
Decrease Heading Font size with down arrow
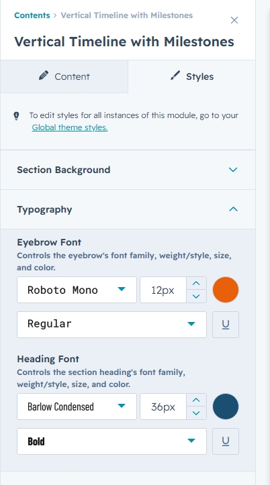coord(196,413)
